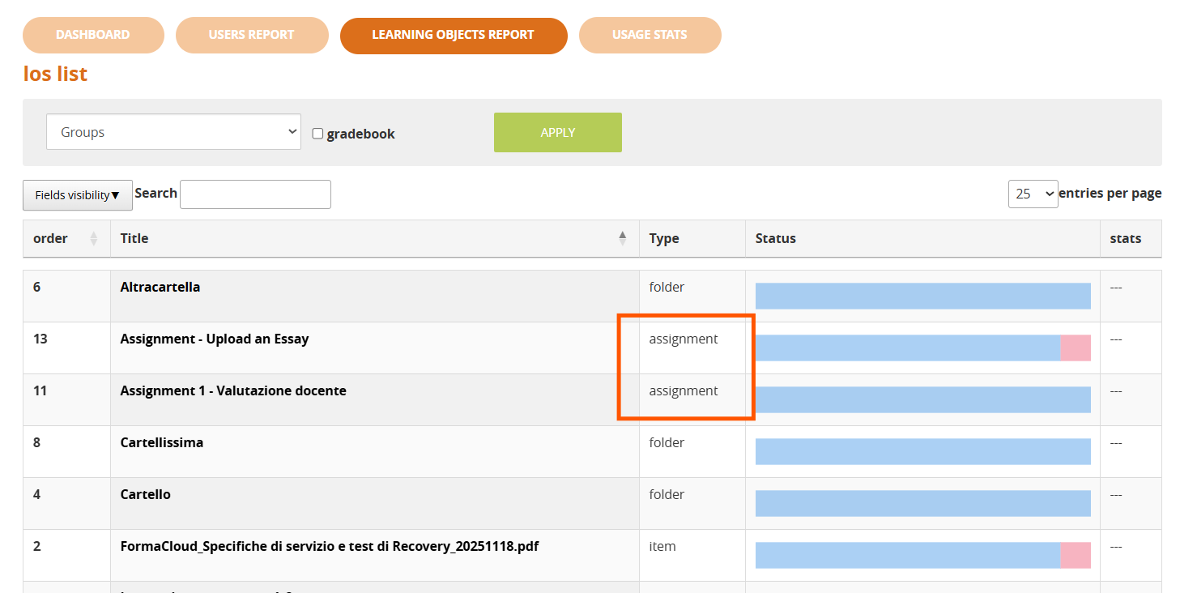Open the Groups dropdown

click(173, 132)
